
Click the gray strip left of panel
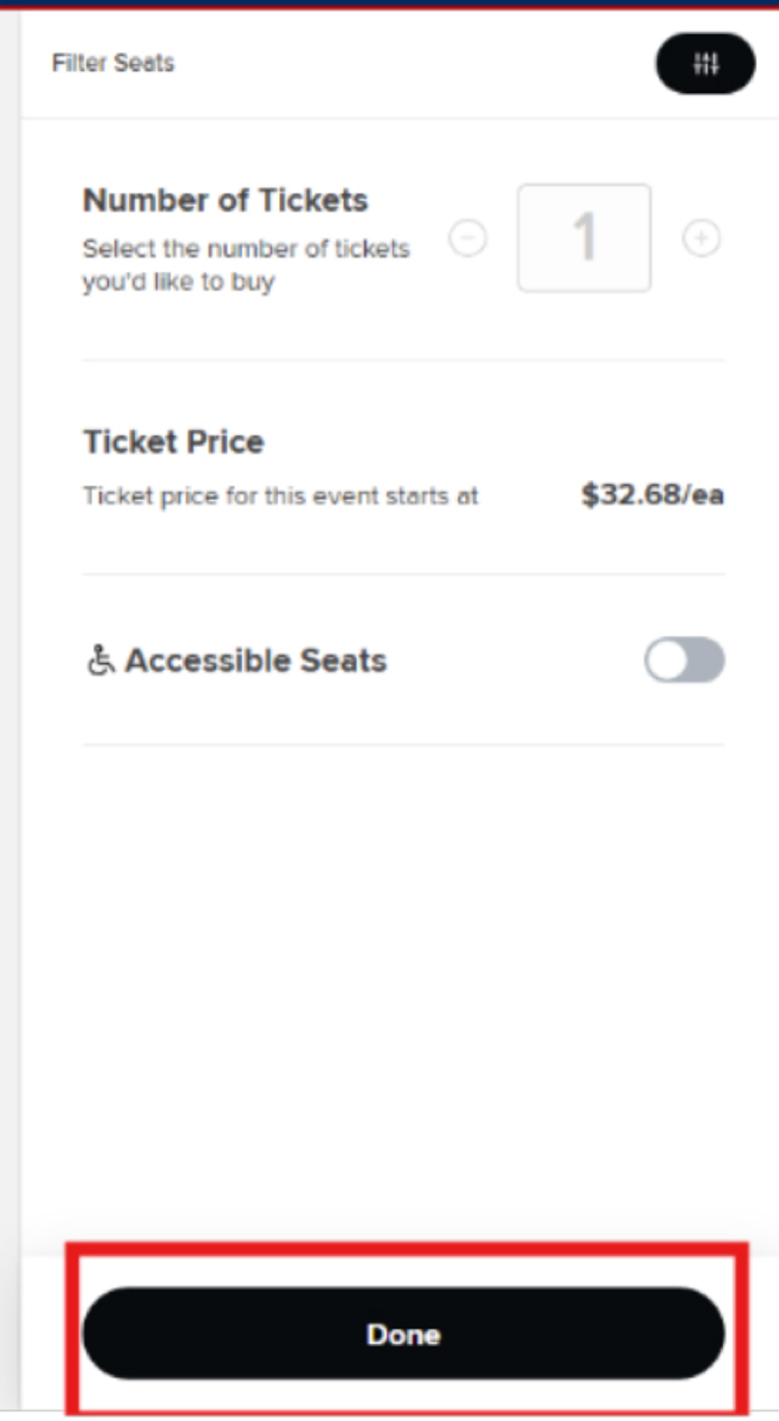10,662
